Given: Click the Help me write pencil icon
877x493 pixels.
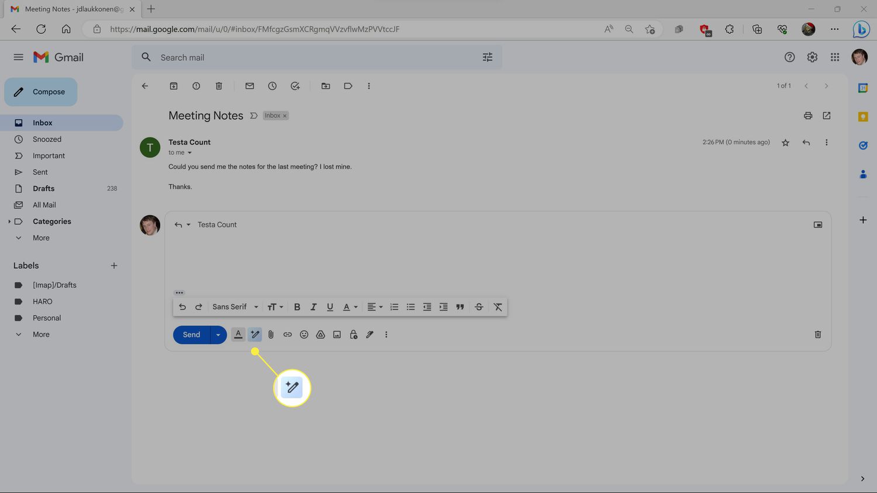Looking at the screenshot, I should coord(255,335).
